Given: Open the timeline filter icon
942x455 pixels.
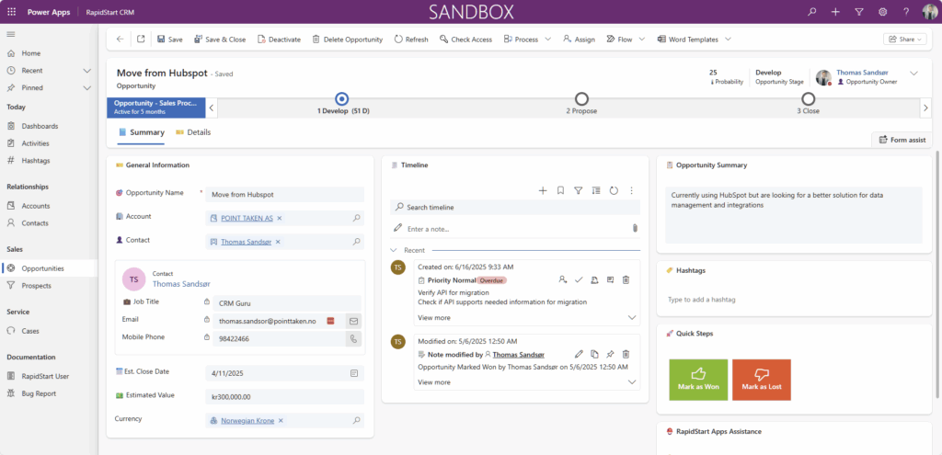Looking at the screenshot, I should pos(578,190).
